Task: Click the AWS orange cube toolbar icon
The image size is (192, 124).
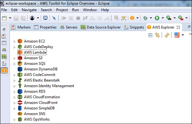Action: 132,18
